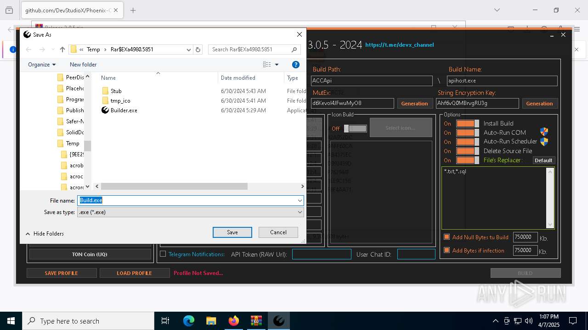The width and height of the screenshot is (588, 330).
Task: Click the Build Name input field
Action: click(502, 81)
